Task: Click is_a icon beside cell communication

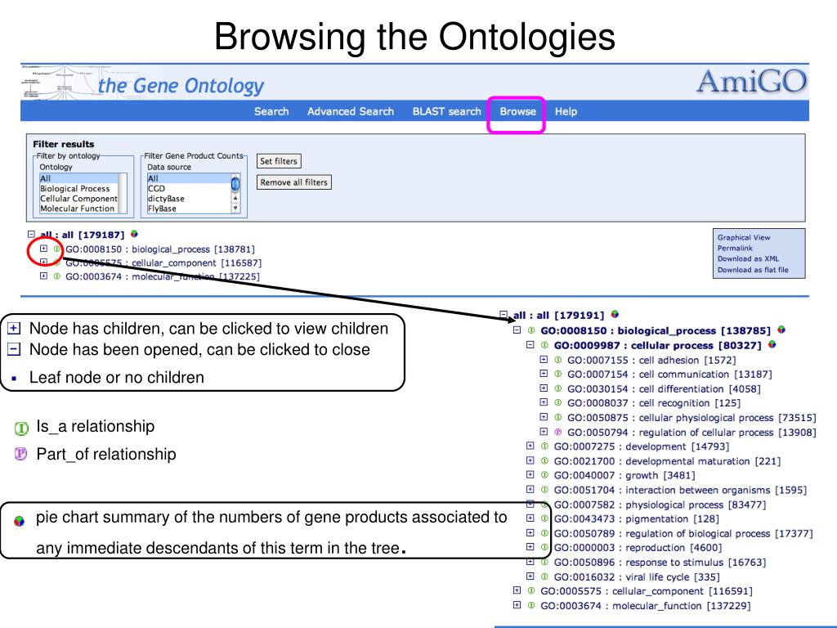Action: (x=557, y=374)
